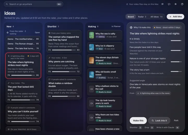This screenshot has height=135, width=188.
Task: Open Why you can't tickle yourself card
Action: (23, 114)
